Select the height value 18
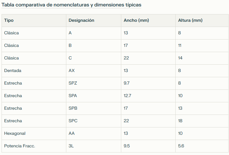Viewport: 229px width, 155px height. (x=180, y=121)
